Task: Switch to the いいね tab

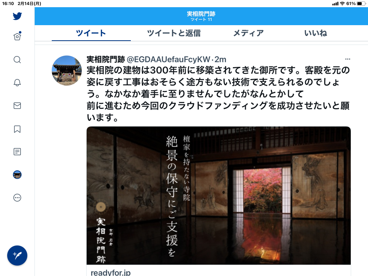Action: (x=316, y=33)
